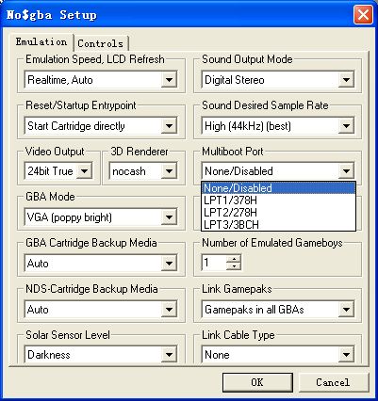This screenshot has width=378, height=401.
Task: Switch to the Controls tab
Action: [101, 43]
